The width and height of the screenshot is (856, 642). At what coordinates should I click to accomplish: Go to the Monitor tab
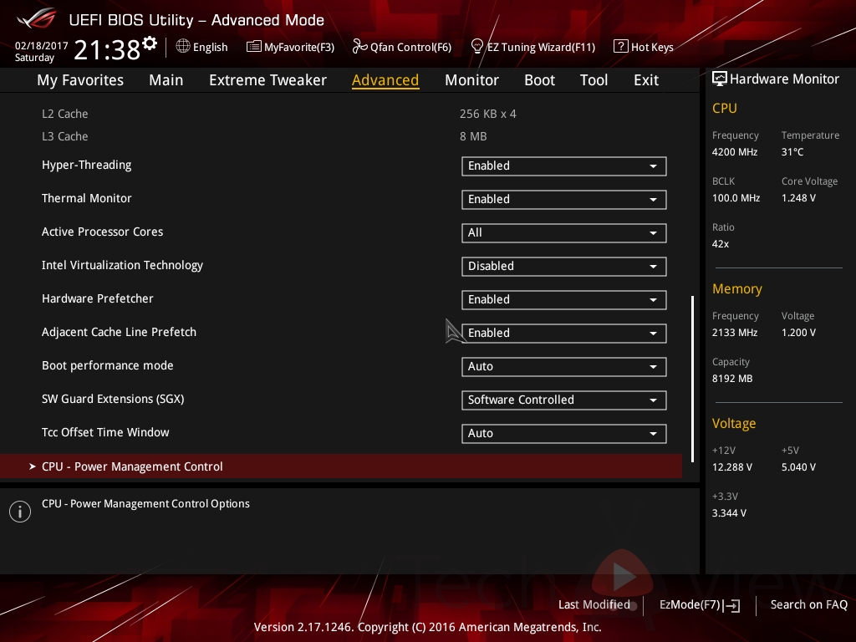[471, 80]
